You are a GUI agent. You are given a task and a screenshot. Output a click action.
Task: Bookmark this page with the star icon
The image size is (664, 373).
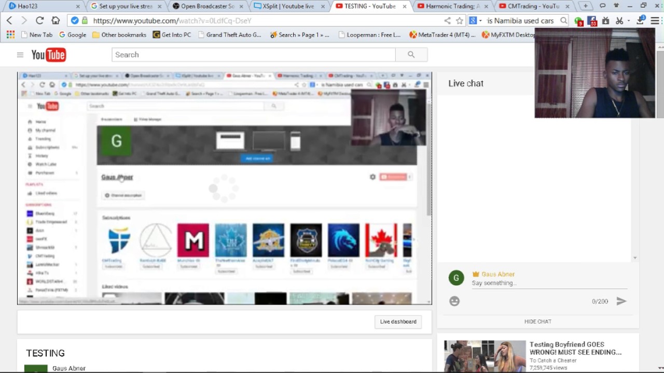[x=459, y=21]
